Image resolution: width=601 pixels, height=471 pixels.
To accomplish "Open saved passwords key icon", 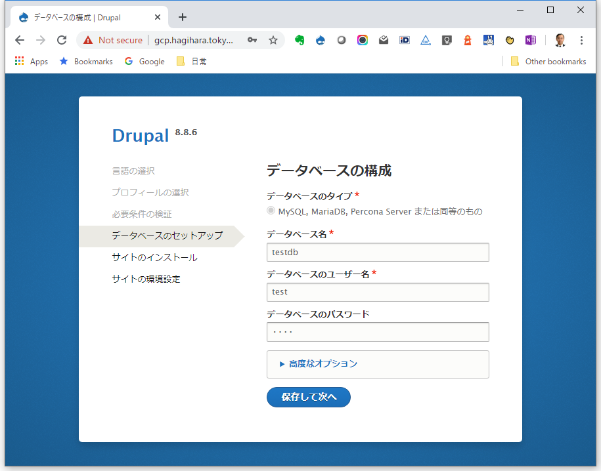I will click(x=252, y=40).
